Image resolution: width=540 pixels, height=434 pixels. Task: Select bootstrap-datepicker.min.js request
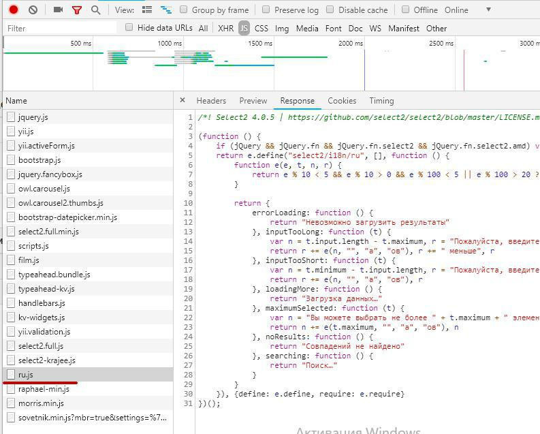[x=88, y=217]
